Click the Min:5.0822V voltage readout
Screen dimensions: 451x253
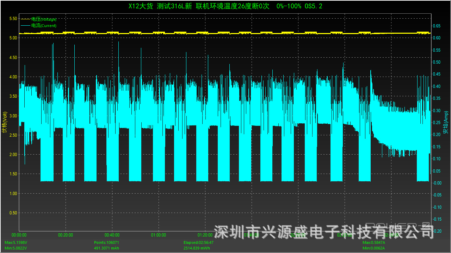(x=16, y=248)
